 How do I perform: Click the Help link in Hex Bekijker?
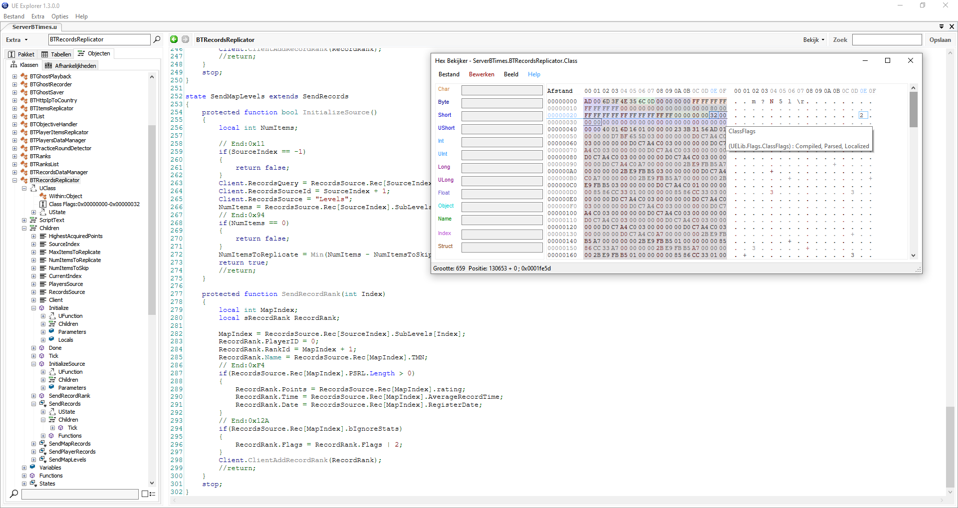534,74
